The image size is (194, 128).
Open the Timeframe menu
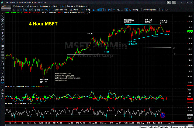pyautogui.click(x=18, y=6)
